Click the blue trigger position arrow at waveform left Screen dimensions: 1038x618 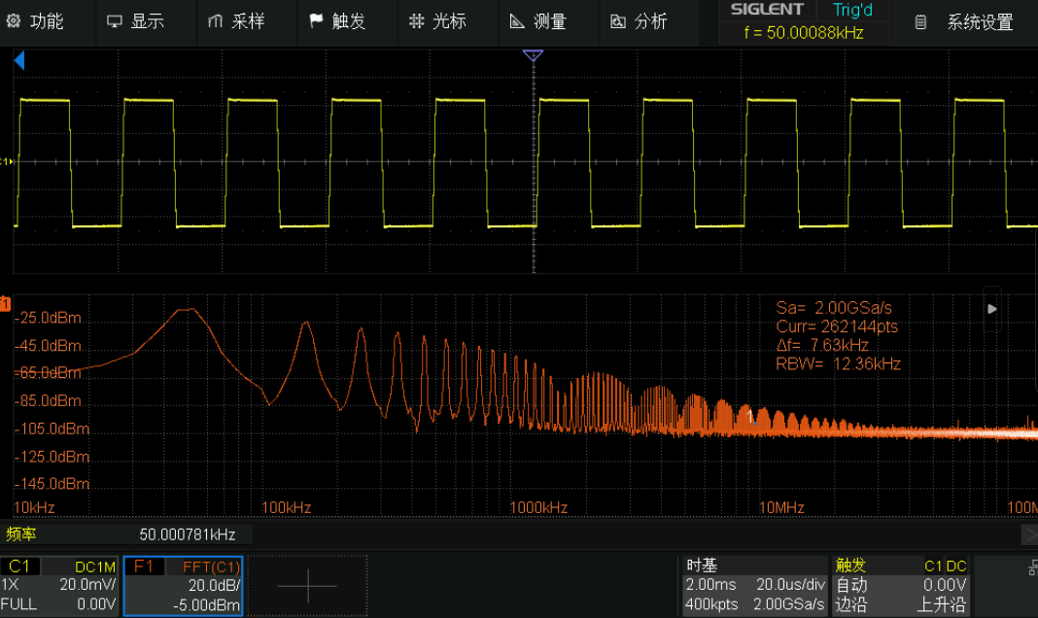19,61
